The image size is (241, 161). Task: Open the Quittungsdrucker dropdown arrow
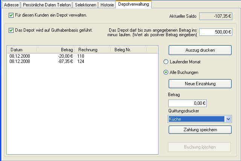(228, 119)
